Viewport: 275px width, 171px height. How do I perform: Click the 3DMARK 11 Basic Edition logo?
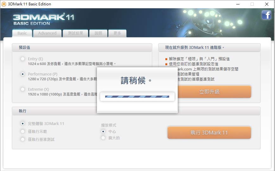coord(44,19)
